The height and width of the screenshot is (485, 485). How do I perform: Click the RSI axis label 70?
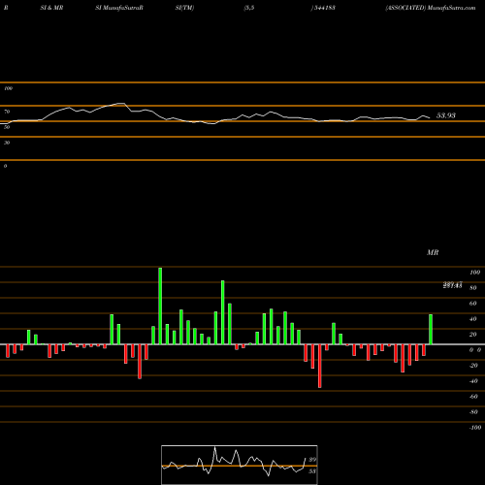[7, 112]
